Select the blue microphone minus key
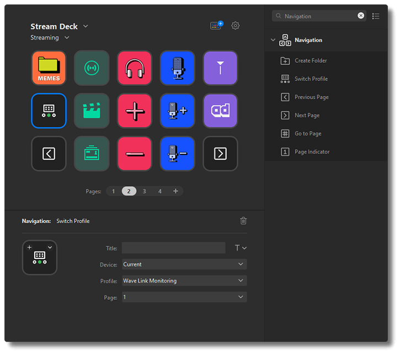 point(178,154)
